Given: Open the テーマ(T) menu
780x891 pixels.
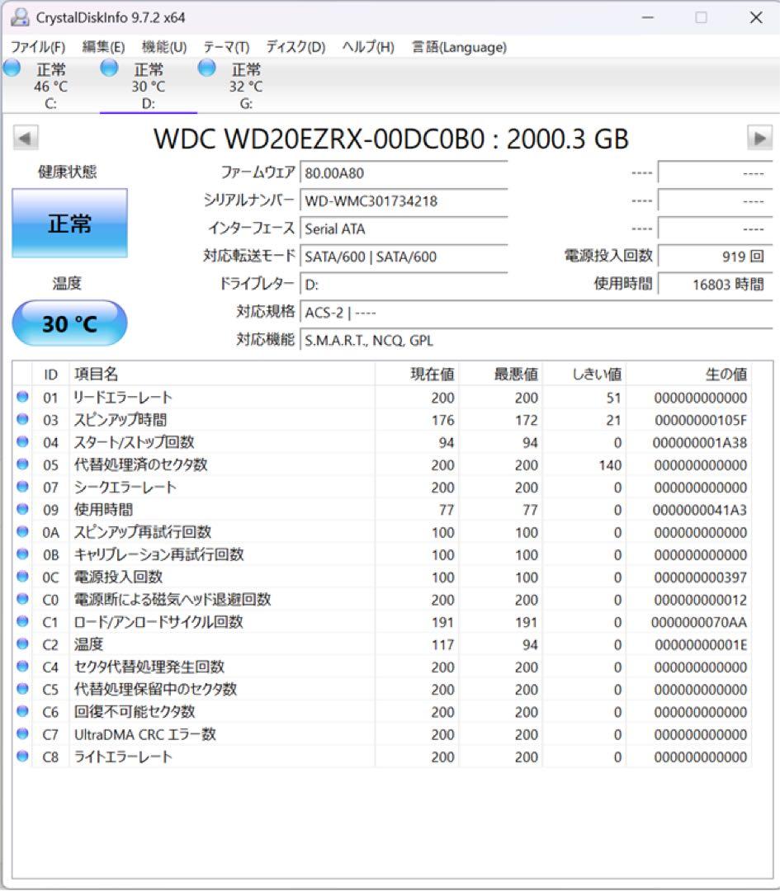Looking at the screenshot, I should click(x=228, y=47).
